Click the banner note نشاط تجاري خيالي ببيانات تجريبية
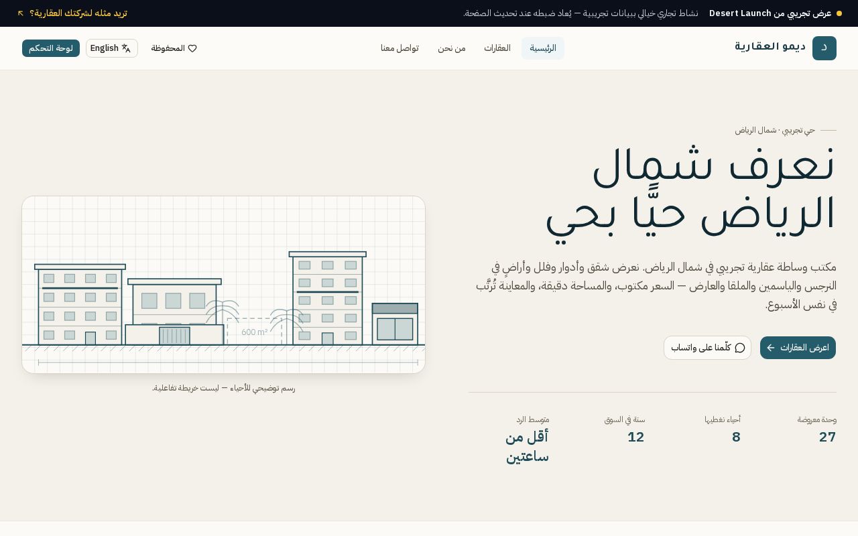 [580, 13]
